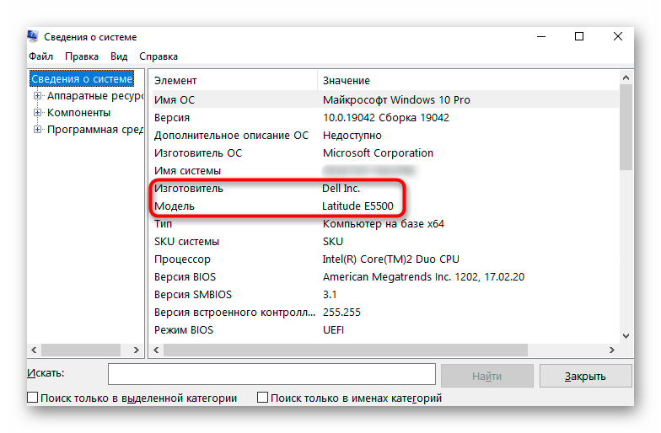Enable Поиск только в именах категорий

point(262,398)
